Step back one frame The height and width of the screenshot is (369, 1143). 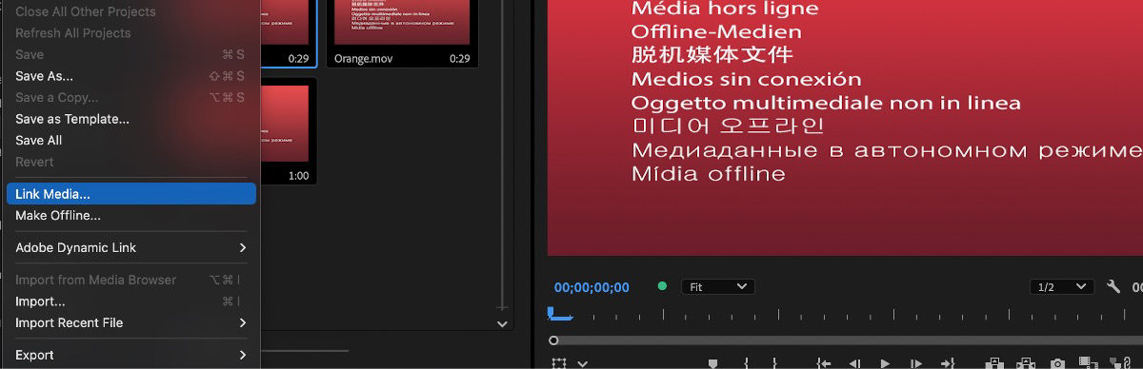pyautogui.click(x=855, y=363)
